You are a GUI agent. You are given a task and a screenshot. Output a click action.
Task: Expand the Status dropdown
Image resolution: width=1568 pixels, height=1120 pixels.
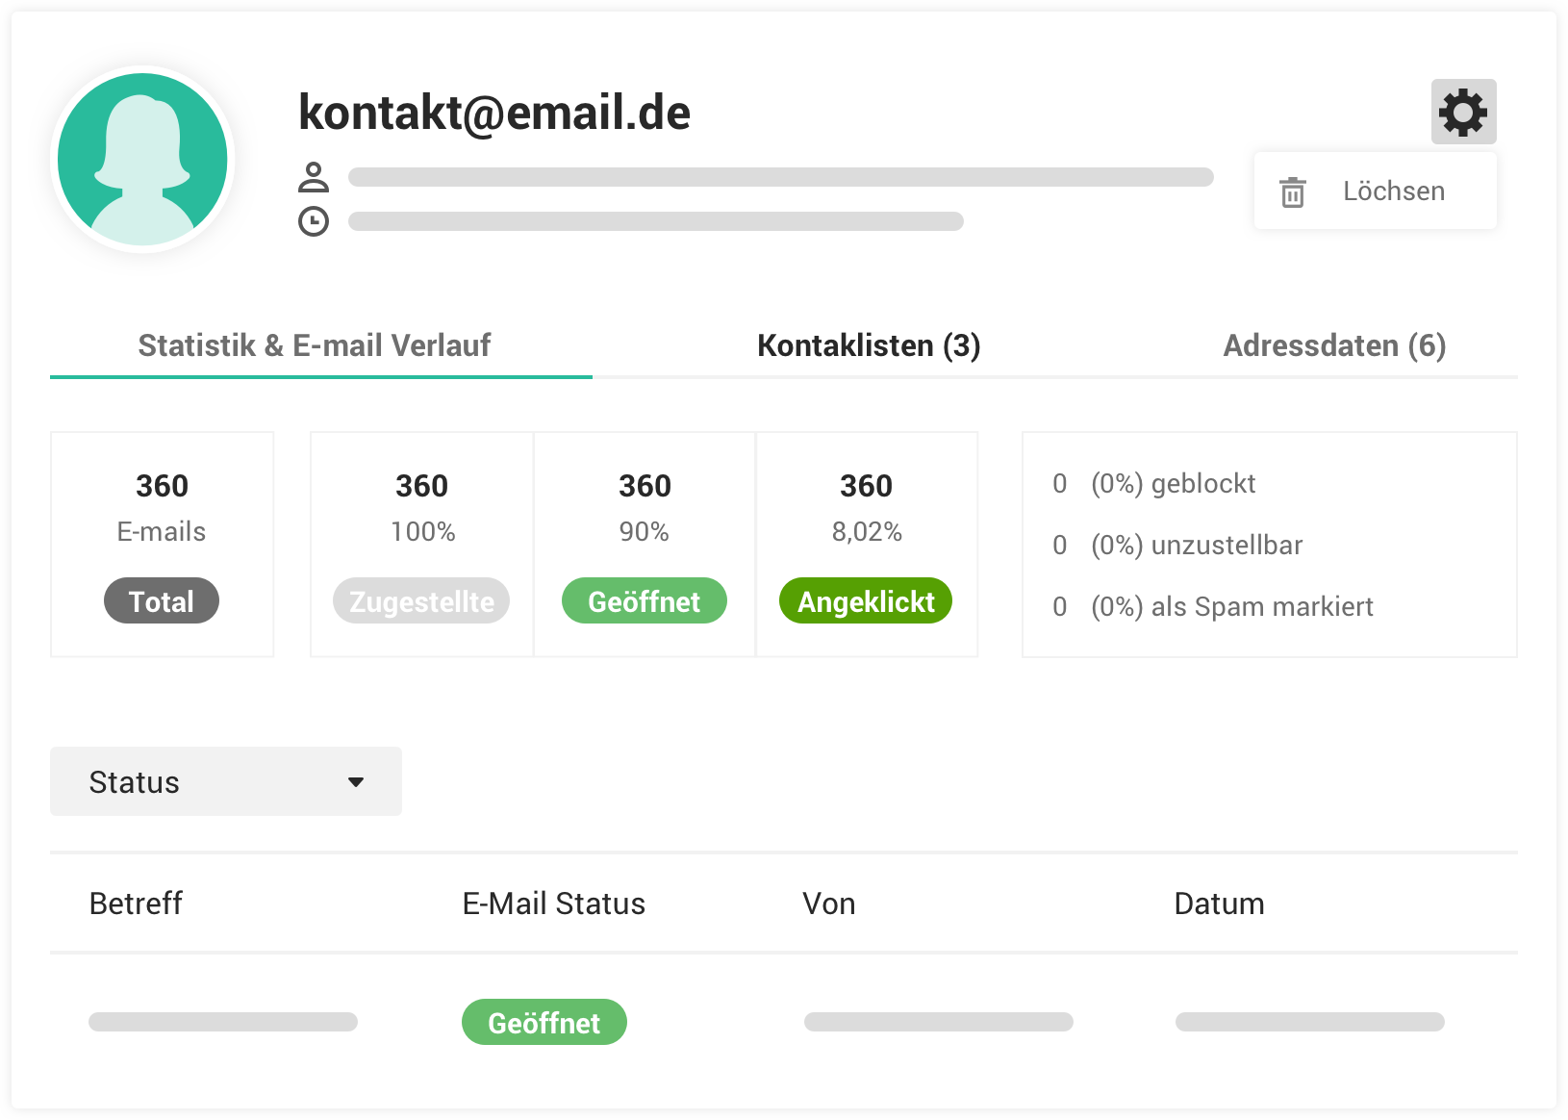226,781
